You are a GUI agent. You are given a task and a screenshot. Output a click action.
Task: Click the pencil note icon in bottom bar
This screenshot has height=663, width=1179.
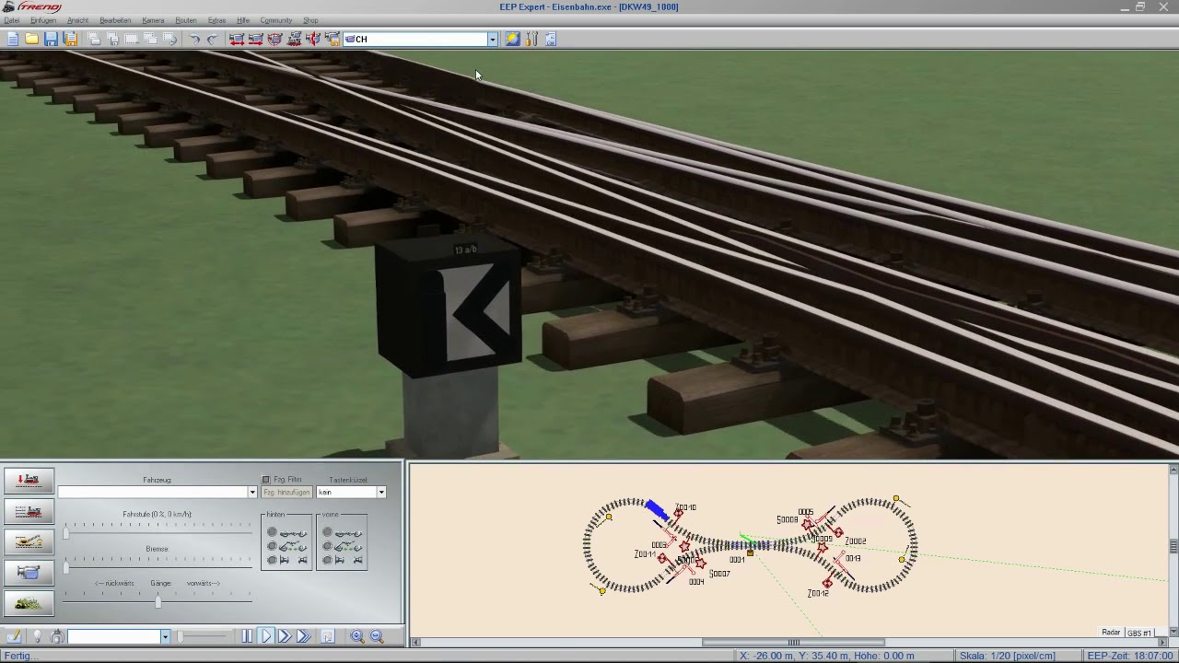[x=14, y=636]
